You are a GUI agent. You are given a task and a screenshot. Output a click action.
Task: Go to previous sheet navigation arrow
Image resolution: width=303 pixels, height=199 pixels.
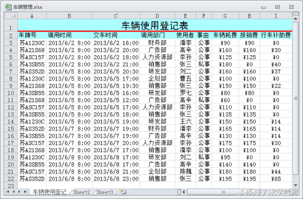(14, 192)
